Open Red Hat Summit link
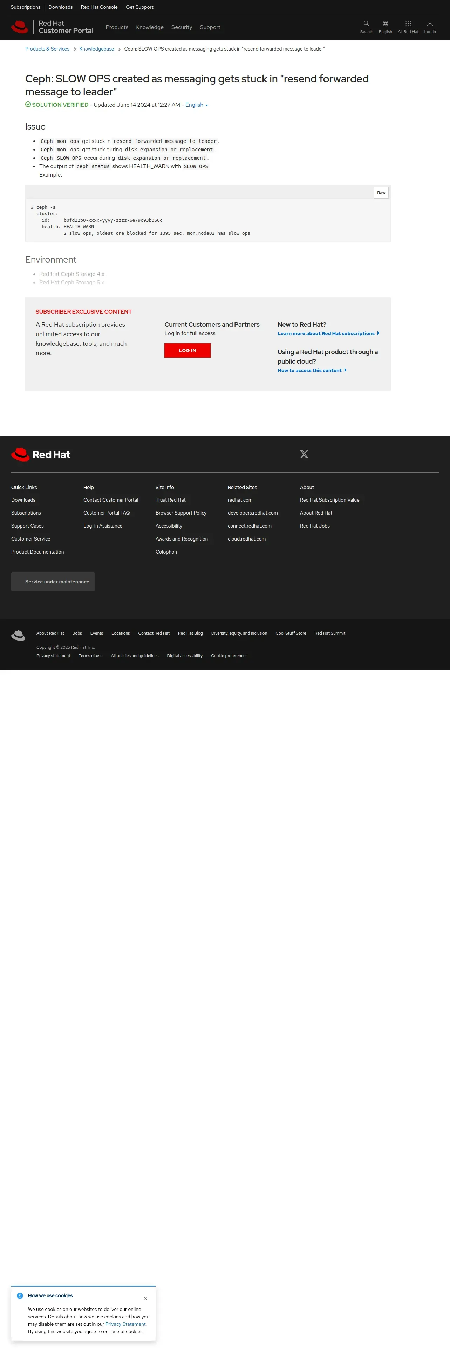450x1352 pixels. pyautogui.click(x=329, y=634)
